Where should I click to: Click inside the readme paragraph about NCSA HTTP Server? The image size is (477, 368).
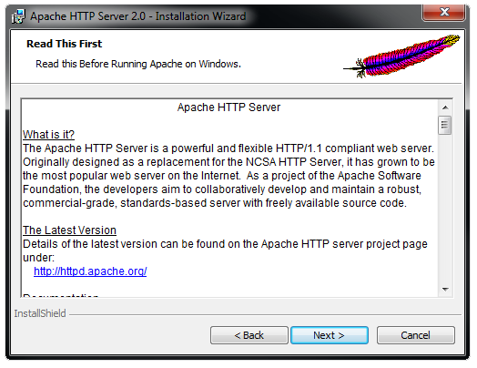[x=228, y=162]
